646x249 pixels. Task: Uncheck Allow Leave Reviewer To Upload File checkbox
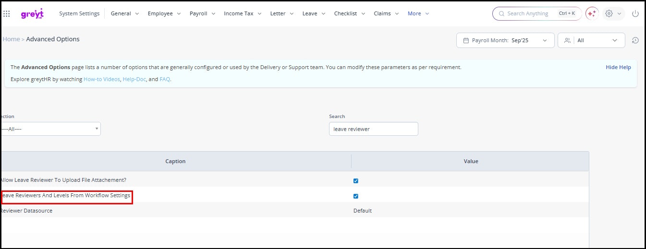(x=356, y=181)
